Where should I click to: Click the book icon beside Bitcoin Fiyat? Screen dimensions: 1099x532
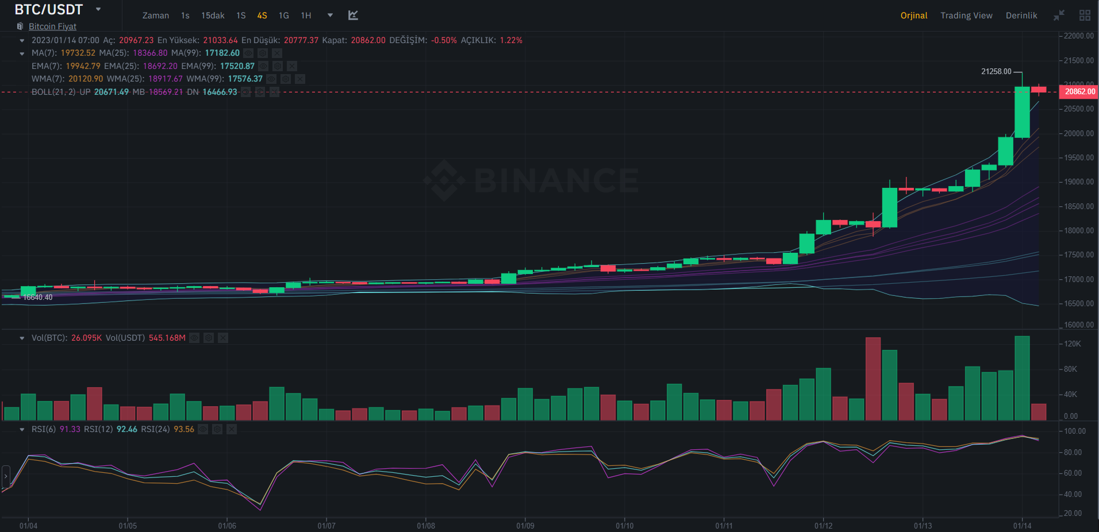pyautogui.click(x=20, y=26)
